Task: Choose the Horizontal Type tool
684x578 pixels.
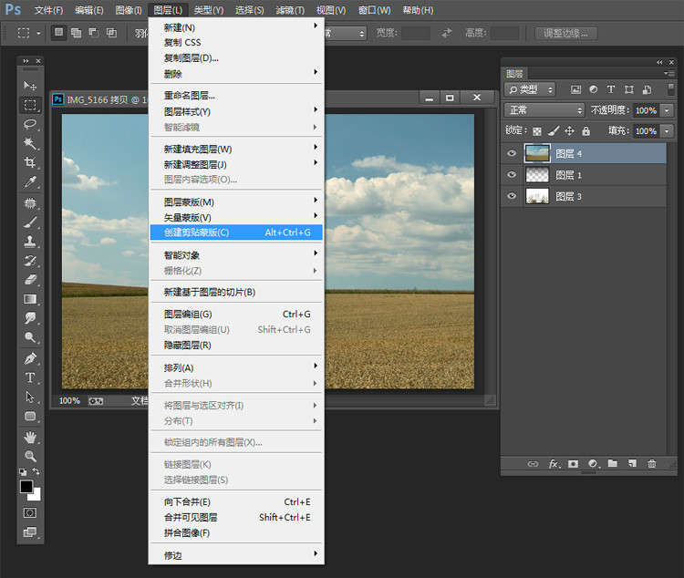Action: point(30,377)
